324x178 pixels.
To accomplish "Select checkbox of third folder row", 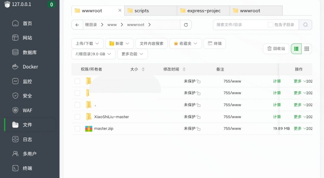I will point(77,105).
